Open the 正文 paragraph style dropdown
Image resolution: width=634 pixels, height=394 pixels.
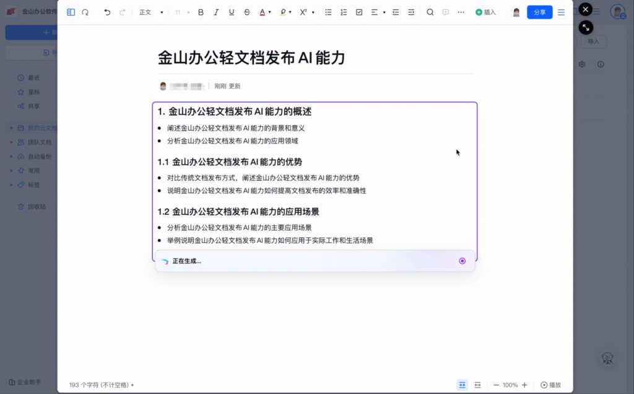151,12
